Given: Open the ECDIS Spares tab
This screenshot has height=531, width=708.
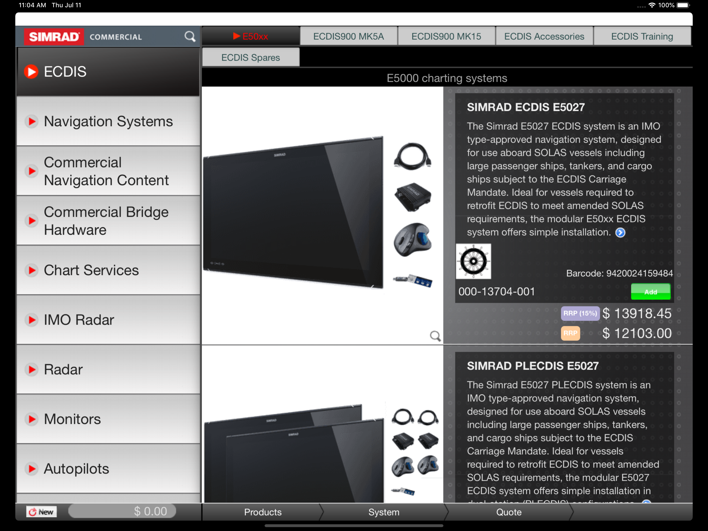Looking at the screenshot, I should tap(251, 57).
